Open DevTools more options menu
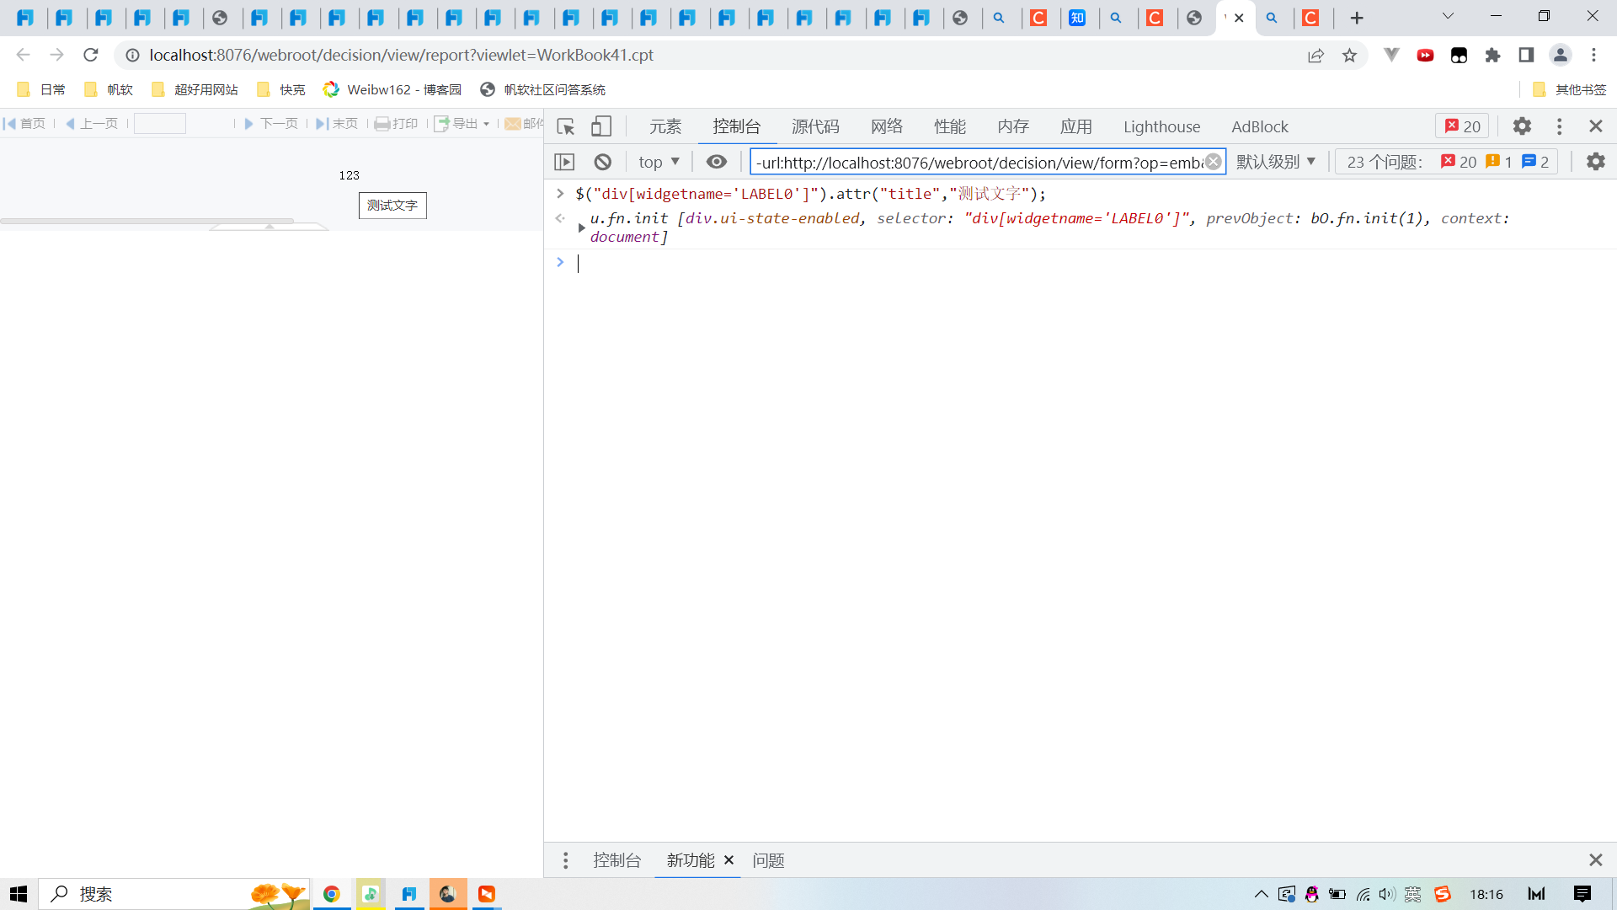Viewport: 1617px width, 910px height. [x=1559, y=126]
